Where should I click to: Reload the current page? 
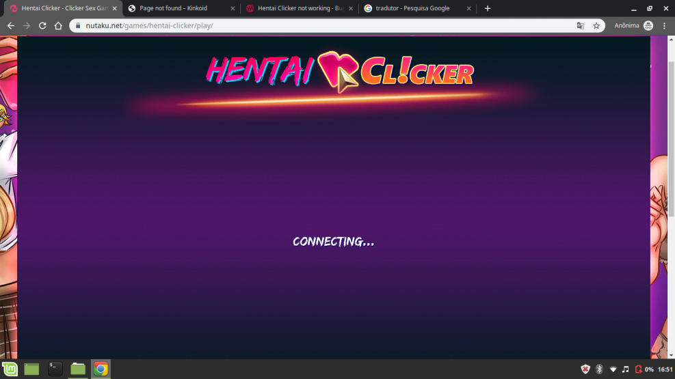pyautogui.click(x=42, y=26)
